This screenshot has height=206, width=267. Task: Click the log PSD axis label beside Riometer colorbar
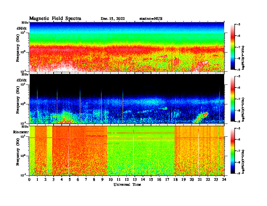243,162
